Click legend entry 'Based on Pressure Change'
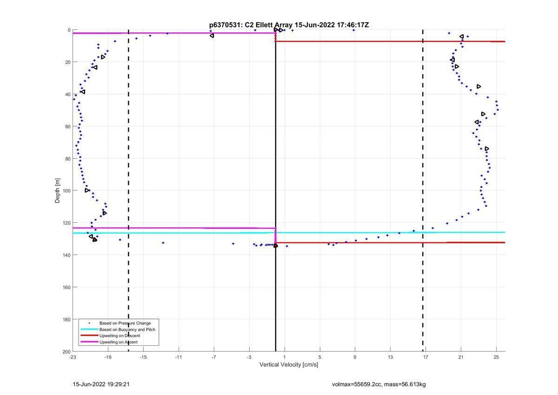Image resolution: width=558 pixels, height=395 pixels. pyautogui.click(x=125, y=323)
